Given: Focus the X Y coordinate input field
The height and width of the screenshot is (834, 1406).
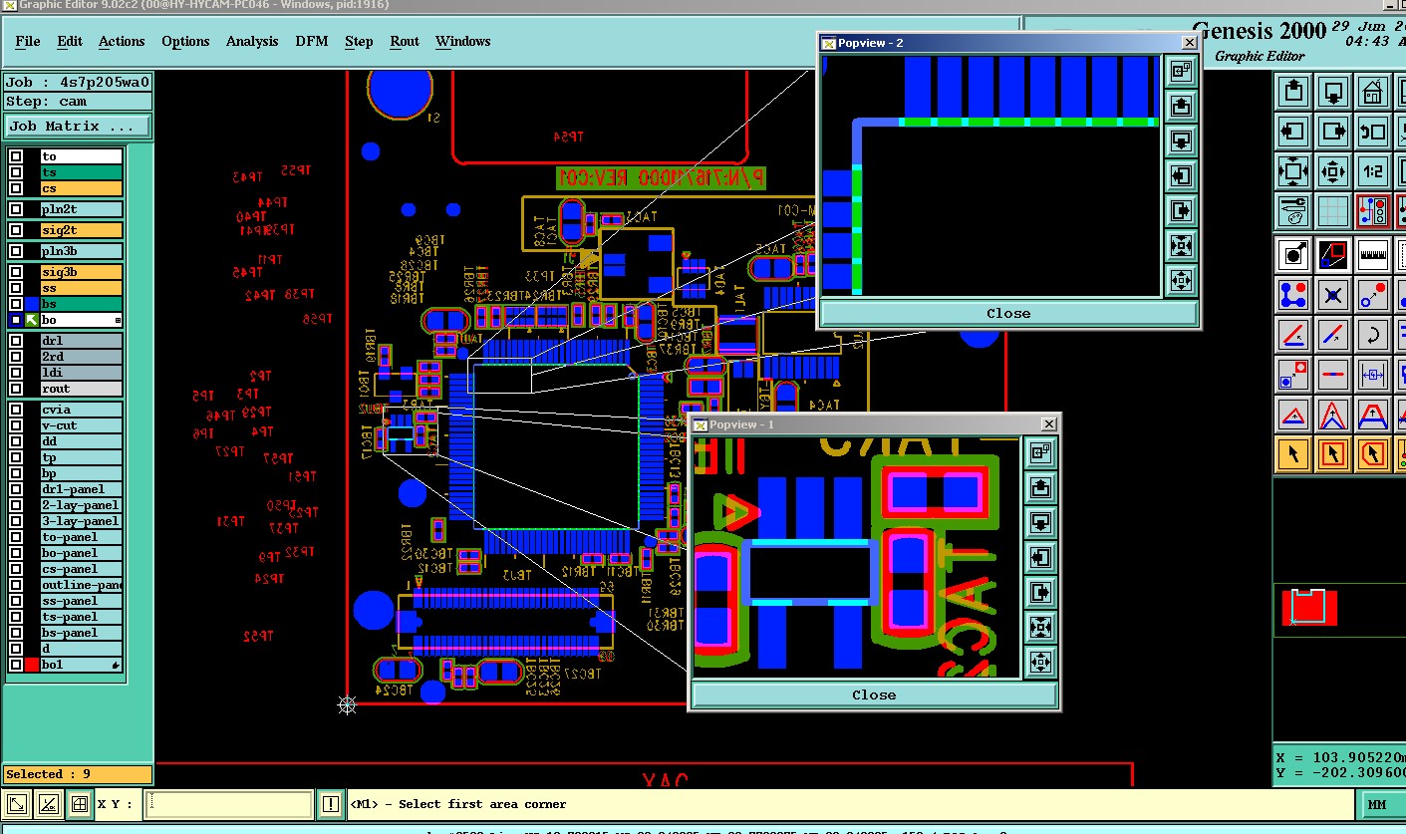Looking at the screenshot, I should [x=230, y=804].
